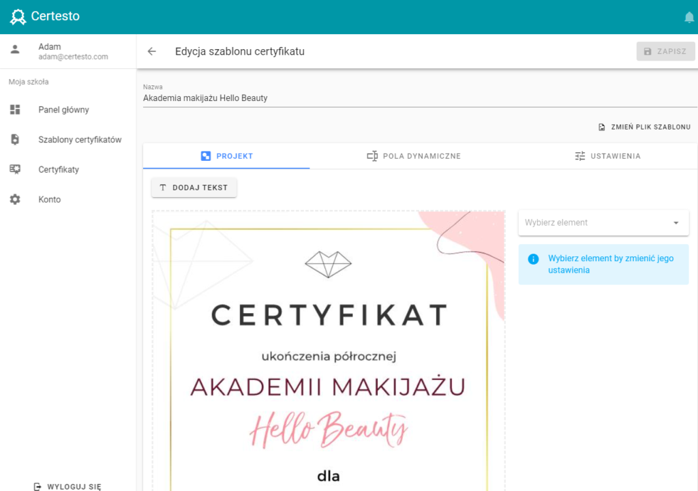Click the Certyfikaty certificate icon
698x491 pixels.
pos(15,169)
